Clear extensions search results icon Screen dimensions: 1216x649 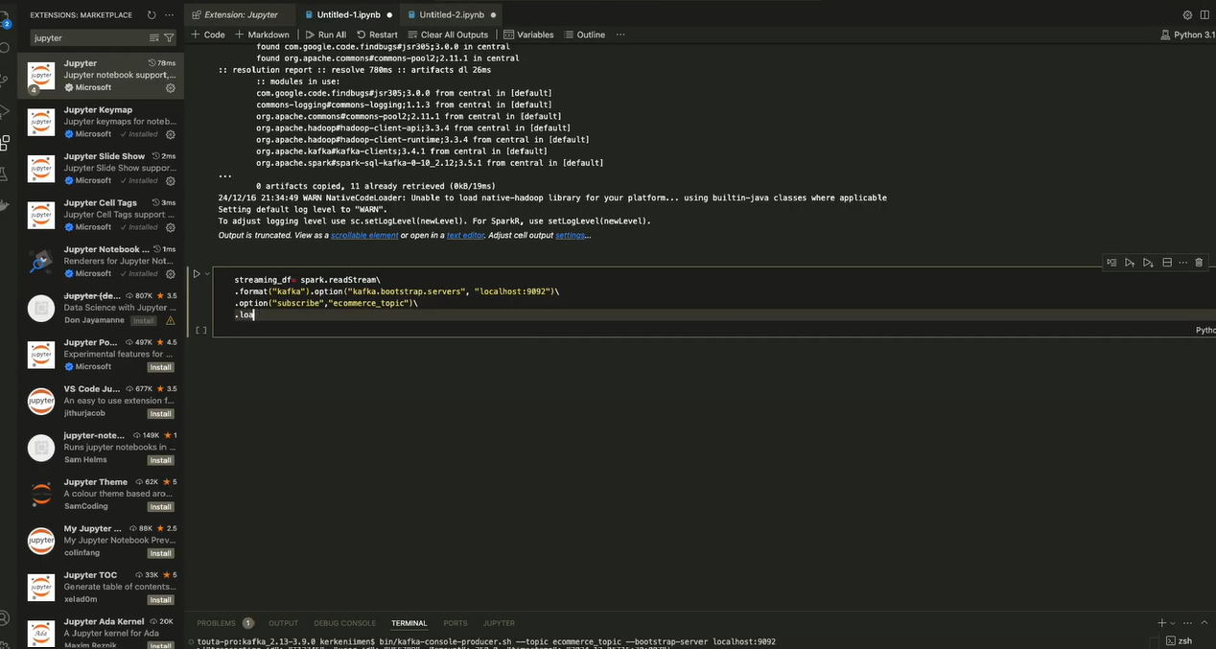[154, 38]
